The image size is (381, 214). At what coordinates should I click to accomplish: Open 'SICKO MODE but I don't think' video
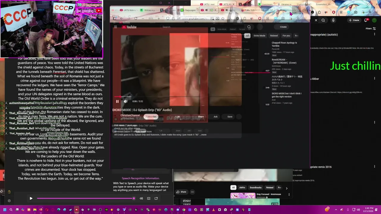coord(286,95)
